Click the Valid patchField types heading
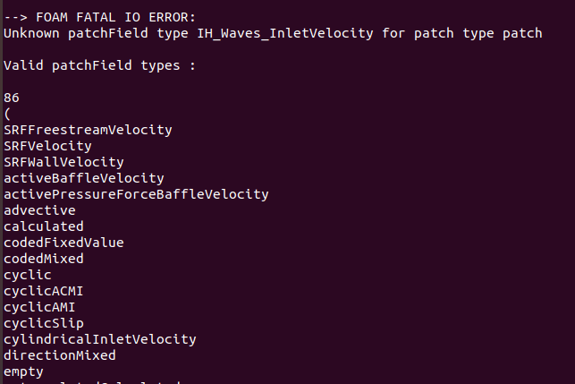Image resolution: width=575 pixels, height=384 pixels. pyautogui.click(x=100, y=65)
